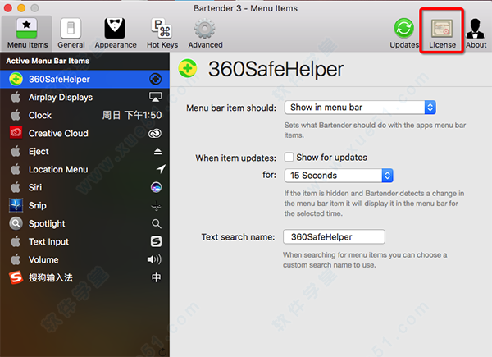Screen dimensions: 492x357
Task: Open the About pane
Action: click(476, 32)
